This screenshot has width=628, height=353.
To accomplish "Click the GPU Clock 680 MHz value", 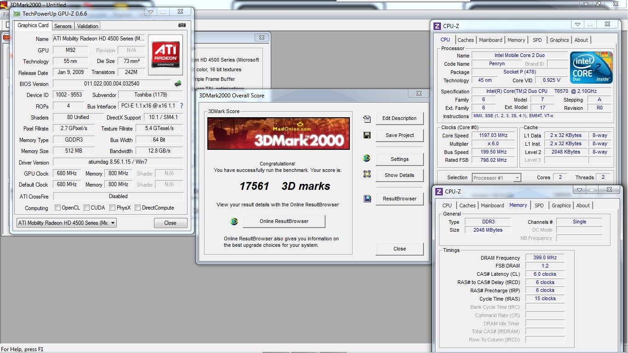I will coord(67,173).
